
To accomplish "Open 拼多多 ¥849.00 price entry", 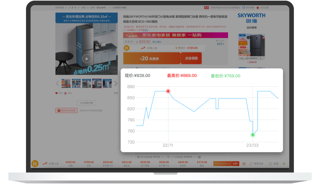I will (183, 164).
